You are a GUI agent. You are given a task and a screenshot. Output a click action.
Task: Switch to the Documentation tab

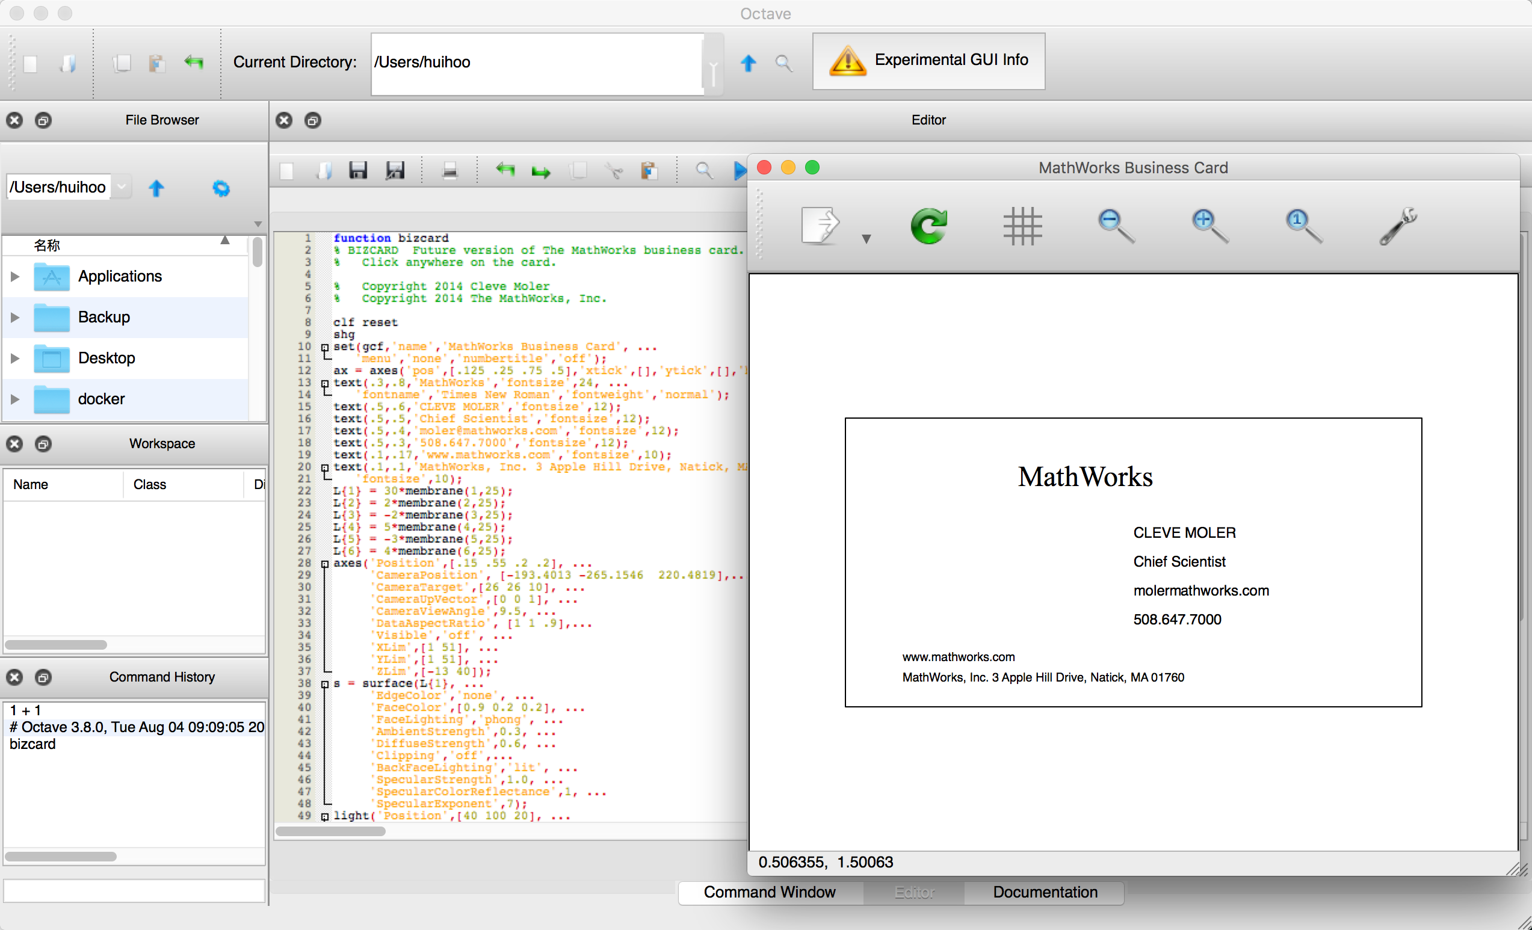[x=1045, y=893]
